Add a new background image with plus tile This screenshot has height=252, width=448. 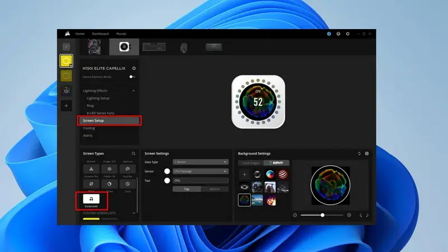[x=244, y=175]
